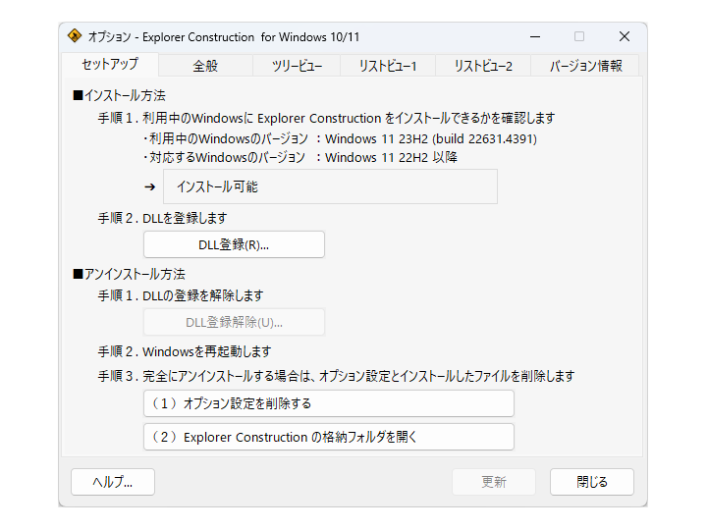
Task: Click the text 'Windows 11 23H2 (build 22631.4391)'
Action: tap(431, 138)
